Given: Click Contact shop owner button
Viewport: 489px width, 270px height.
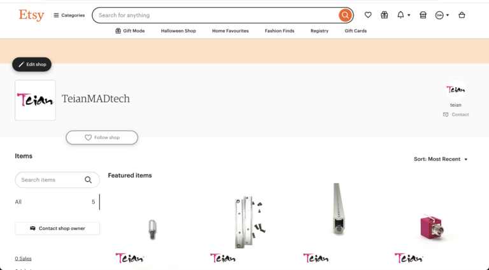Looking at the screenshot, I should pos(57,228).
